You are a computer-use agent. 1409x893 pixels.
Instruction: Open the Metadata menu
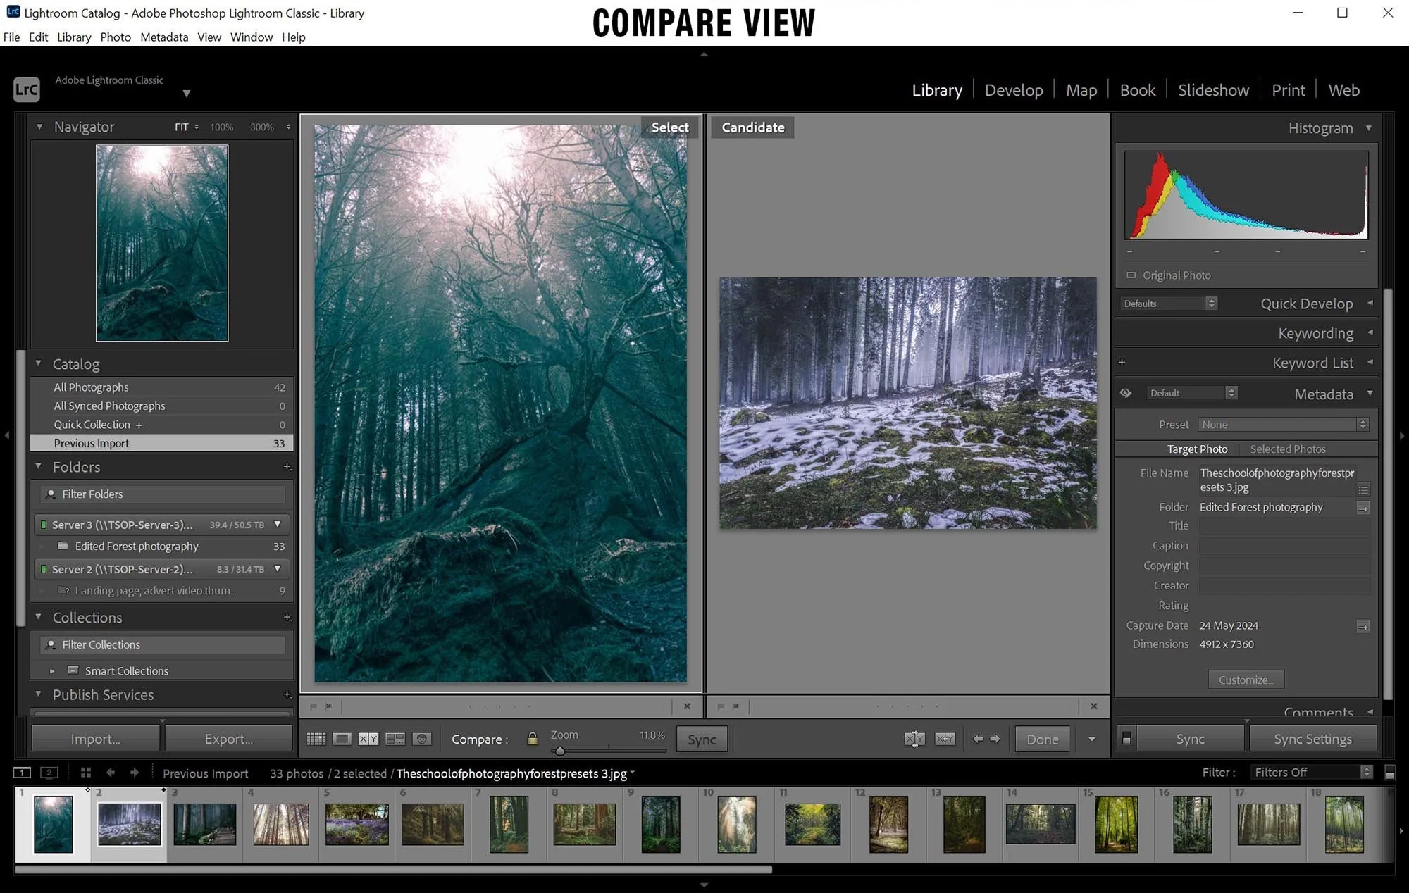(x=164, y=37)
